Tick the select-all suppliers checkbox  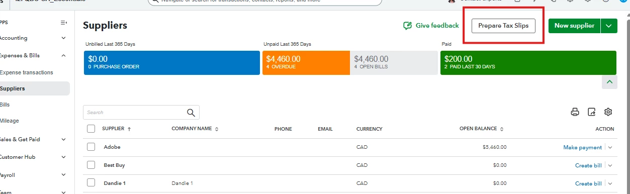pos(91,129)
